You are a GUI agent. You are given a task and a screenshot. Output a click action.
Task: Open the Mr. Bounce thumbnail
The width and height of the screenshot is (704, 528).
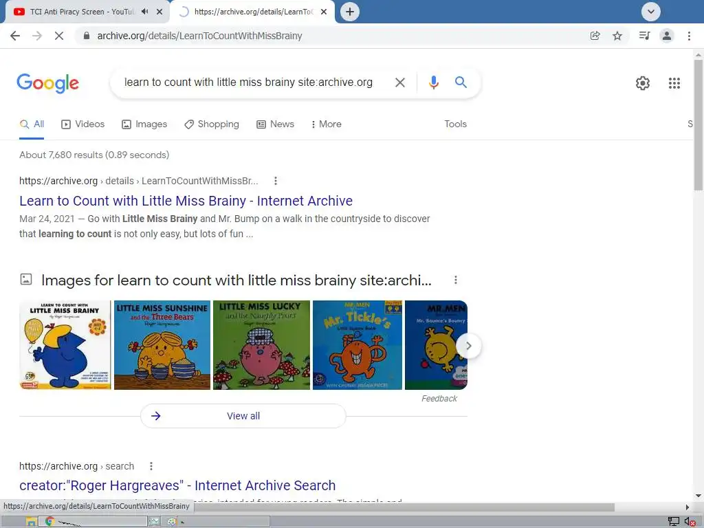(x=436, y=345)
